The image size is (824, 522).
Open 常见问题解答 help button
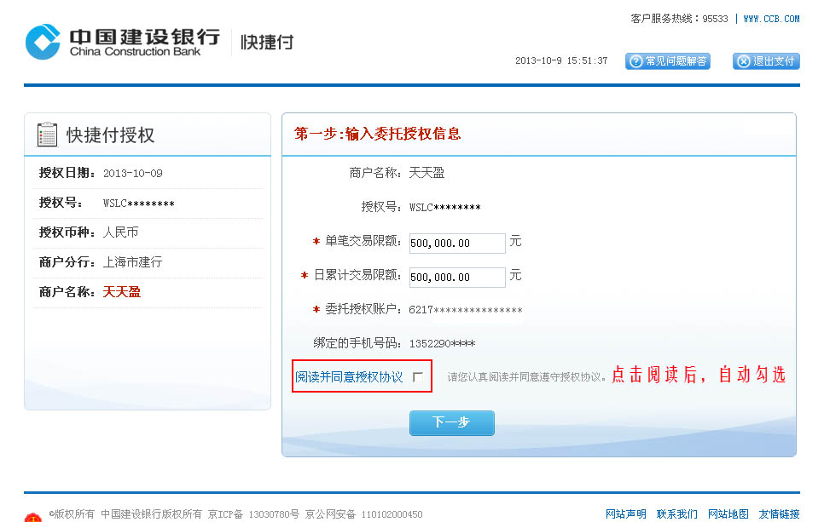coord(667,60)
